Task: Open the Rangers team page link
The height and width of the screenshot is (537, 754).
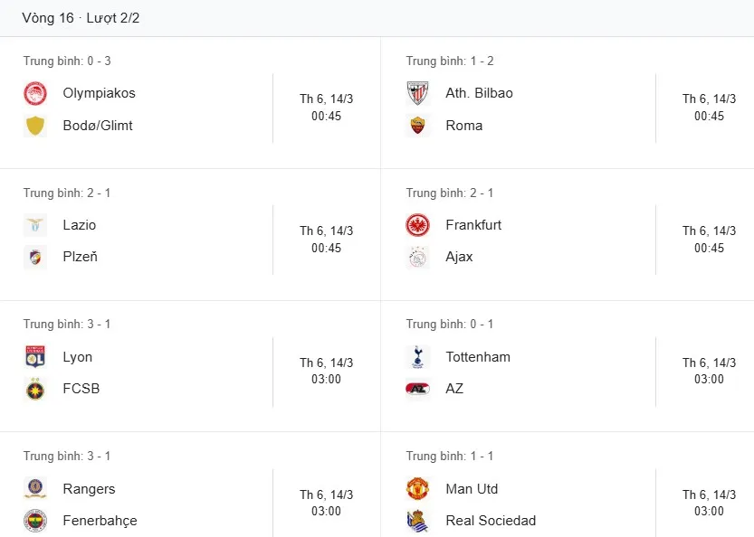Action: click(x=89, y=489)
